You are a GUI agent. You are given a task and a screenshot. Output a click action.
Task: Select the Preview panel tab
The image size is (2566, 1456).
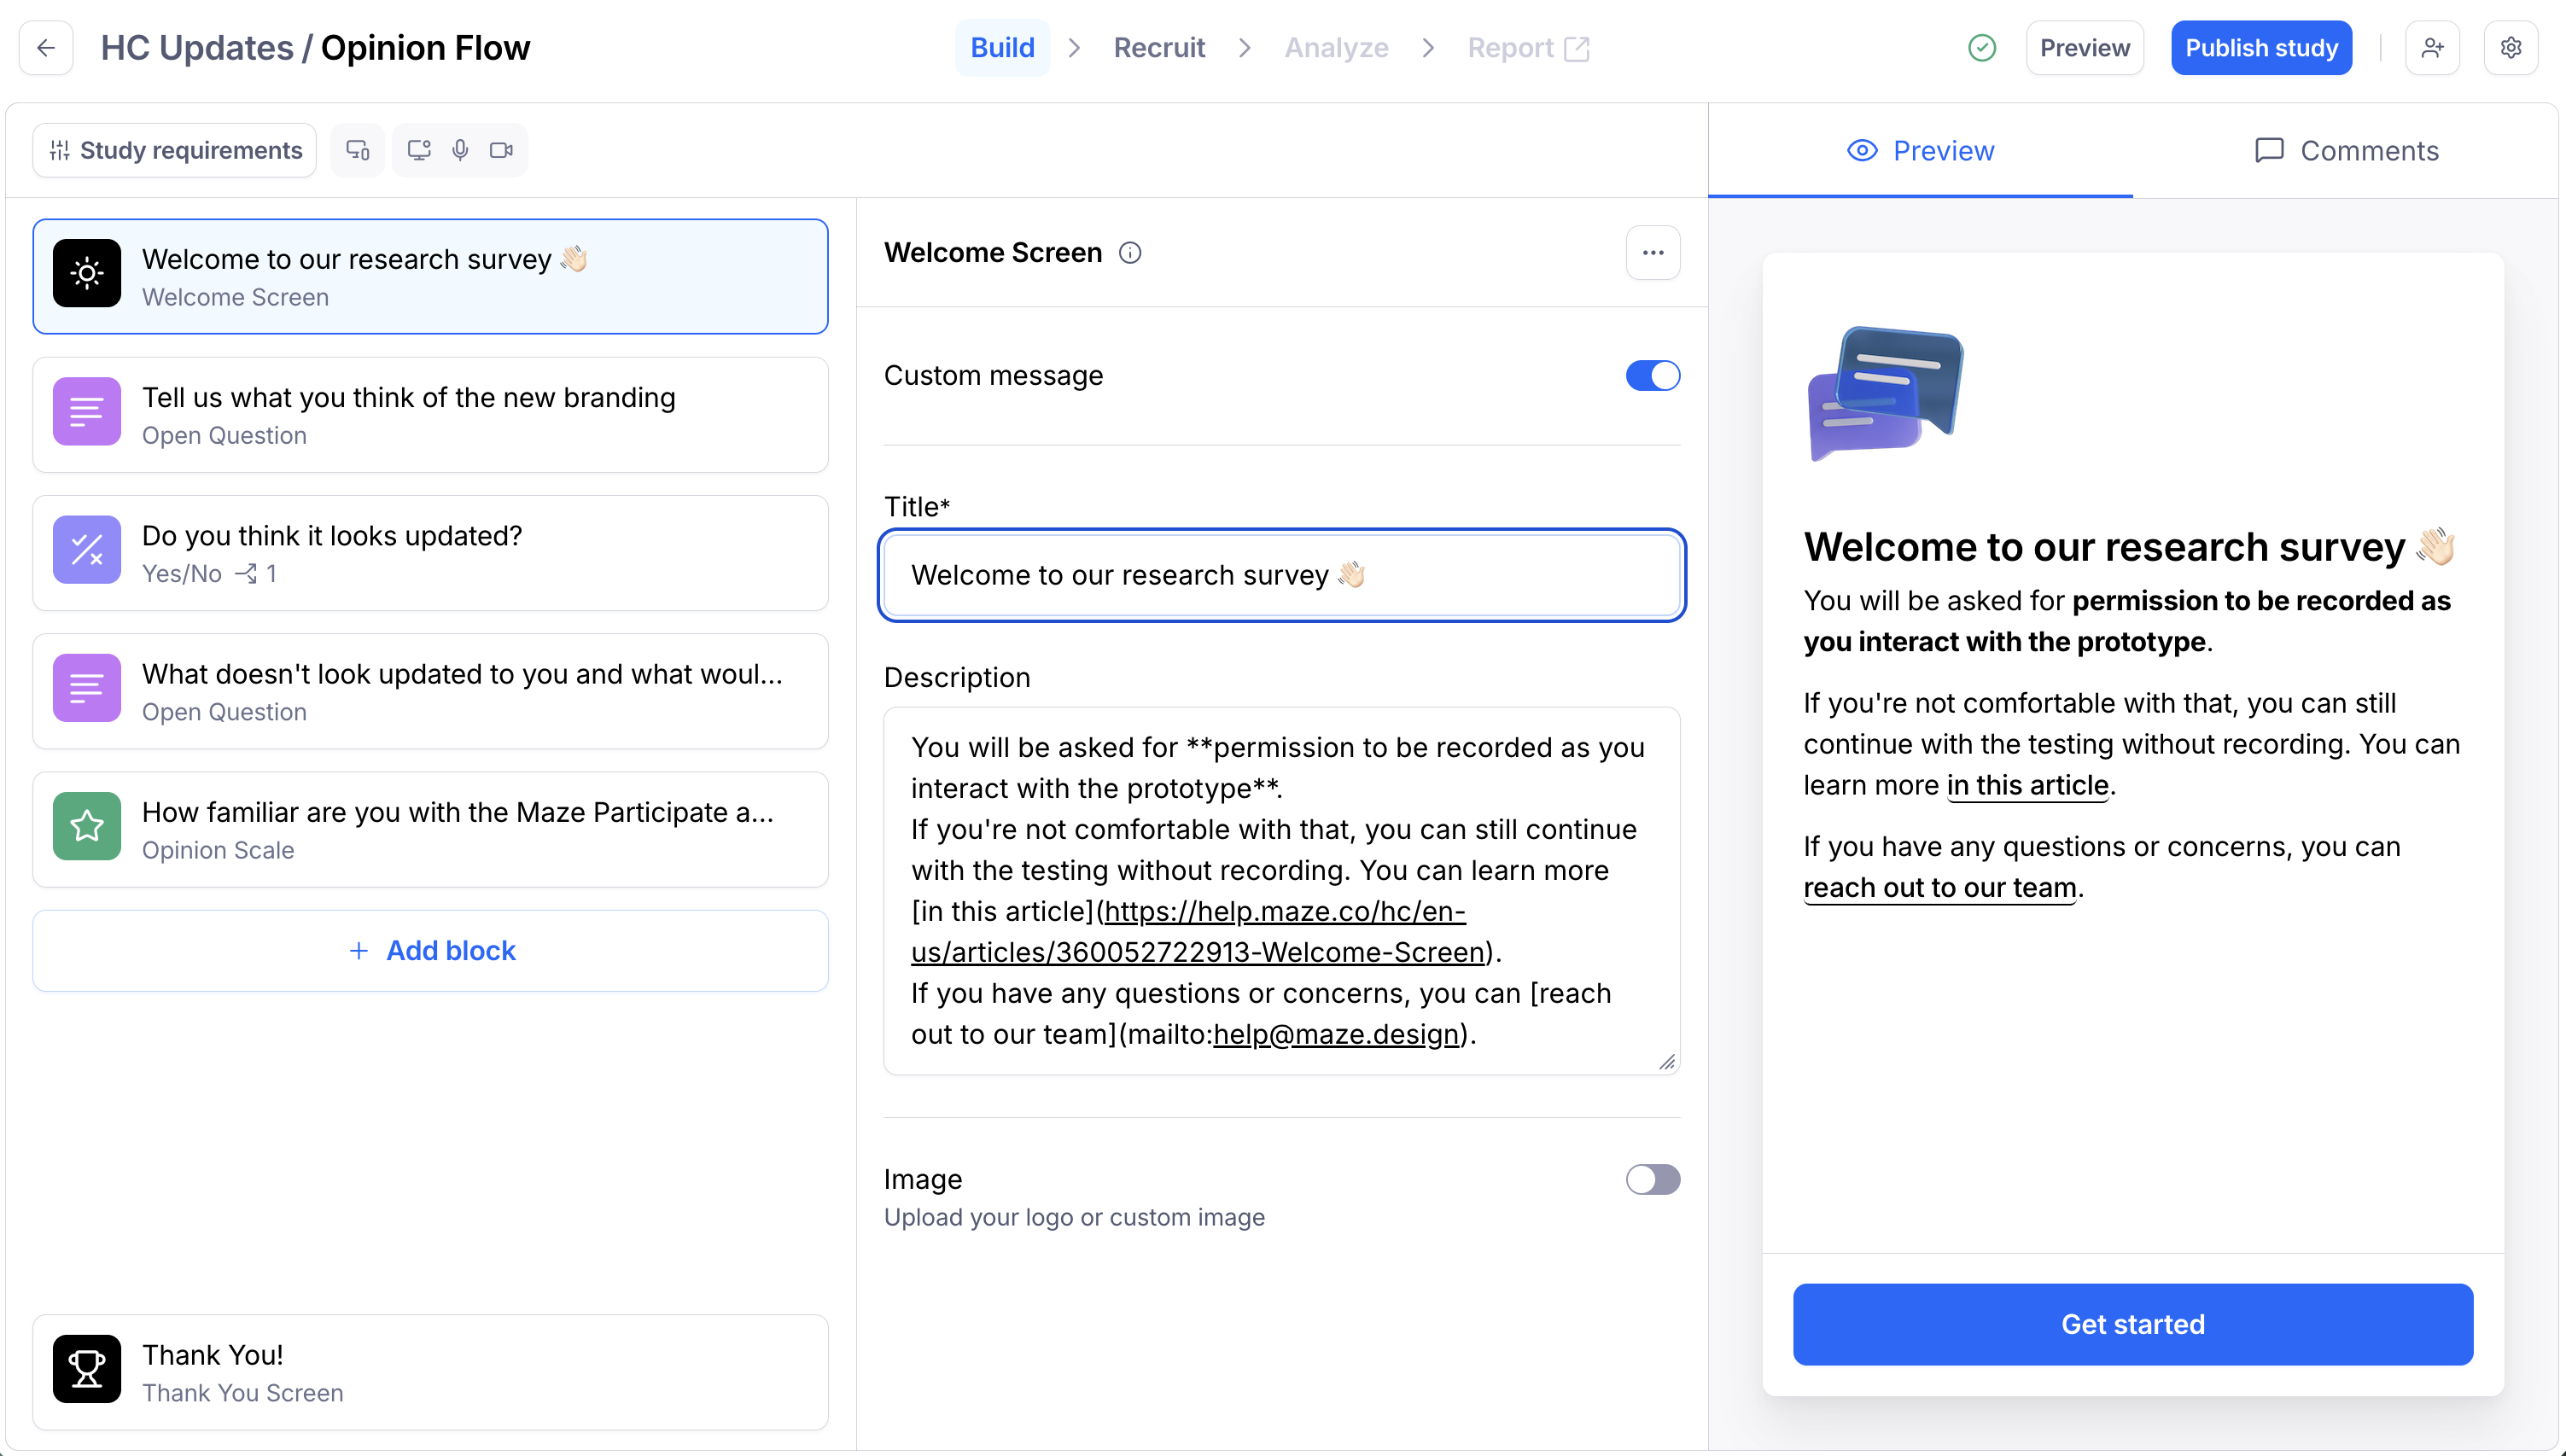point(1920,151)
